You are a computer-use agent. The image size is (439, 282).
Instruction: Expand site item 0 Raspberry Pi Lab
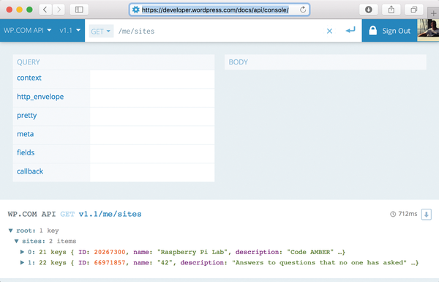click(22, 252)
